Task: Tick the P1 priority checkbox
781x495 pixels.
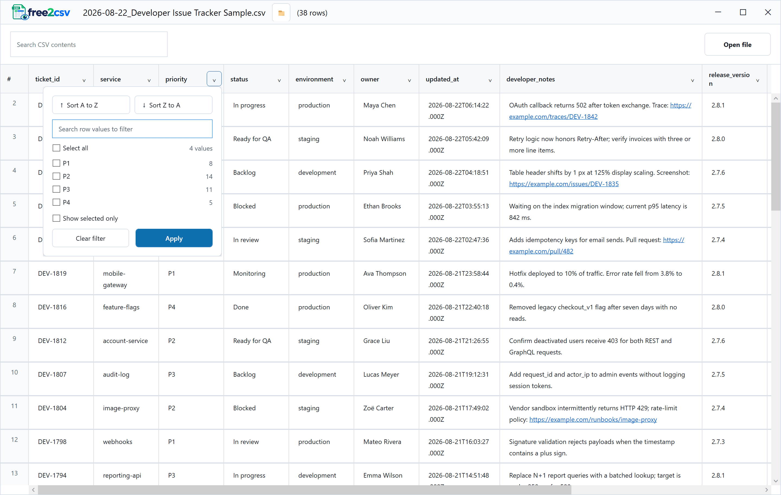Action: [x=56, y=163]
